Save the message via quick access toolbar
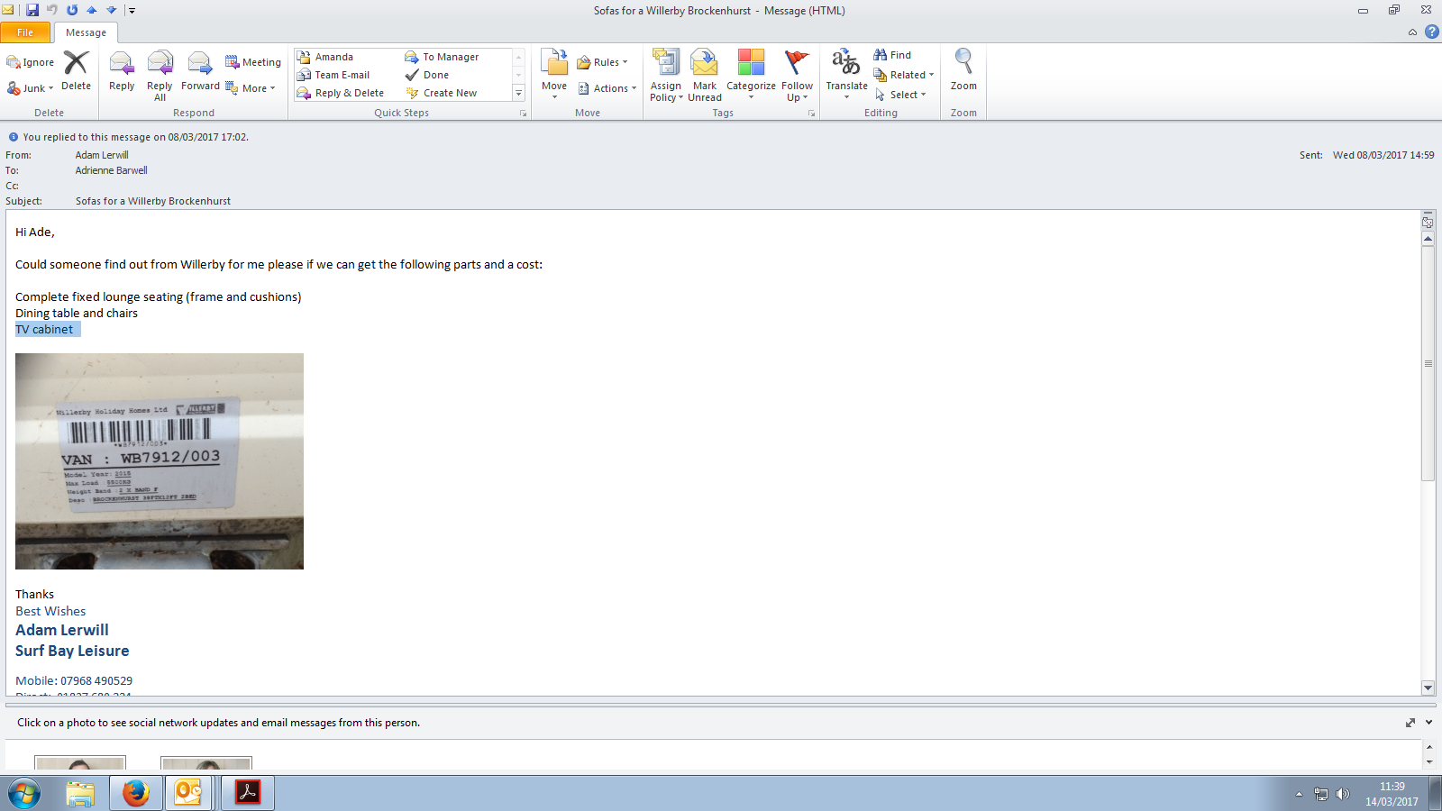 (32, 10)
